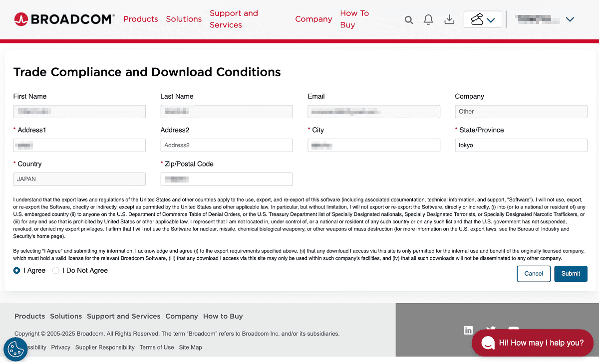The image size is (599, 362).
Task: Open Support and Services header menu
Action: [234, 19]
